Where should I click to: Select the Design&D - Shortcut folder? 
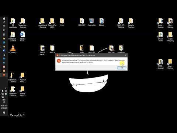click(13, 91)
